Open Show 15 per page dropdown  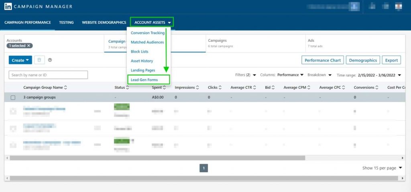coord(382,168)
